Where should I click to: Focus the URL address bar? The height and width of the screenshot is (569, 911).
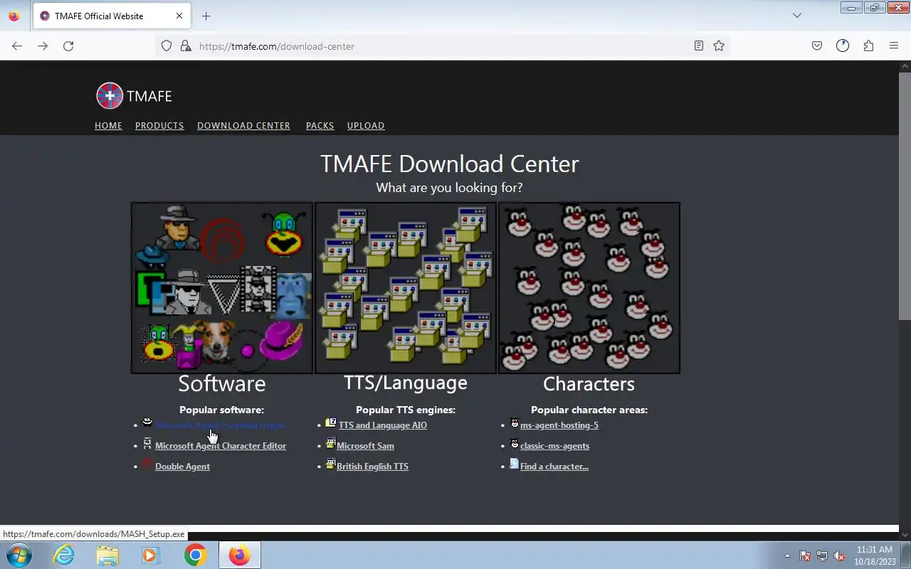(x=441, y=46)
